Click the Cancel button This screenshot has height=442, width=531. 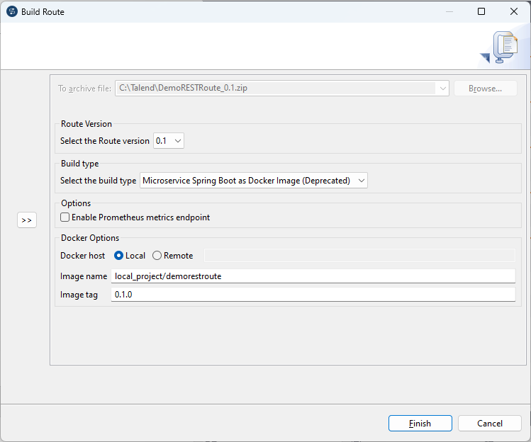pyautogui.click(x=490, y=423)
